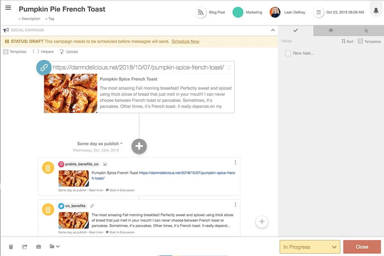Select the Upload icon in campaign toolbar

[x=68, y=52]
